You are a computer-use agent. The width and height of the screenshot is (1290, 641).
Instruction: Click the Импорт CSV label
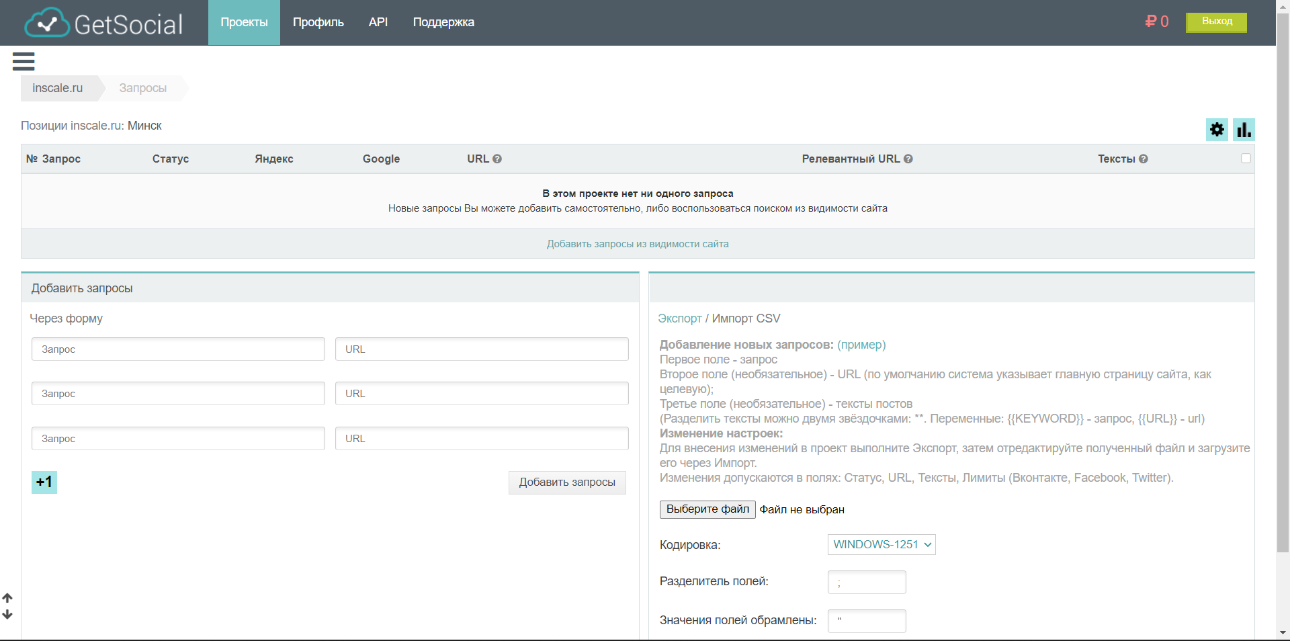pyautogui.click(x=746, y=318)
